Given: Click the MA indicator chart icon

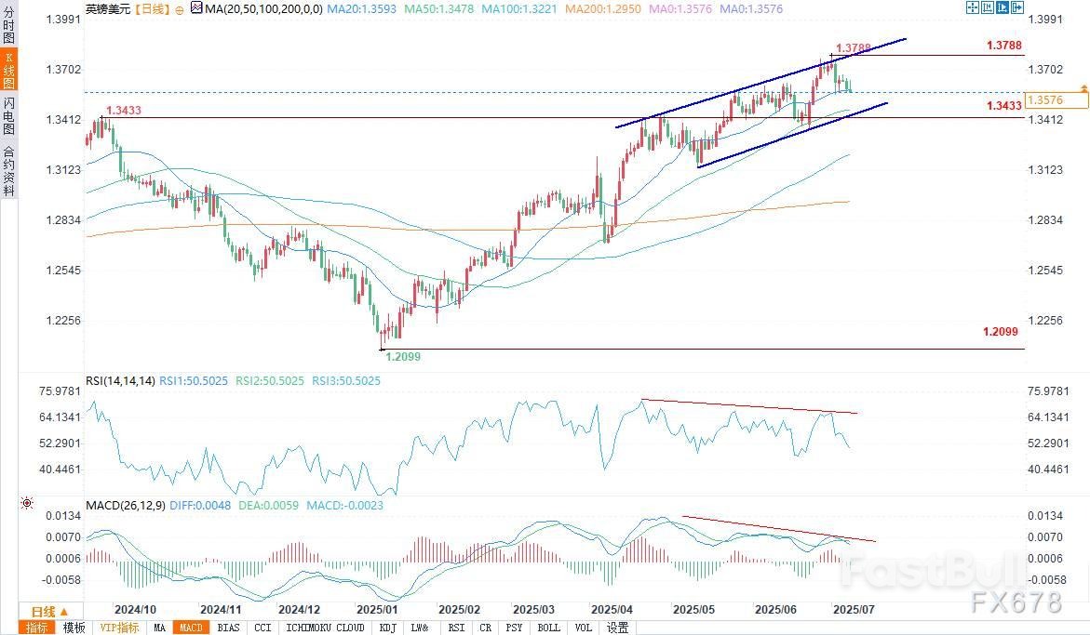Looking at the screenshot, I should click(x=195, y=8).
